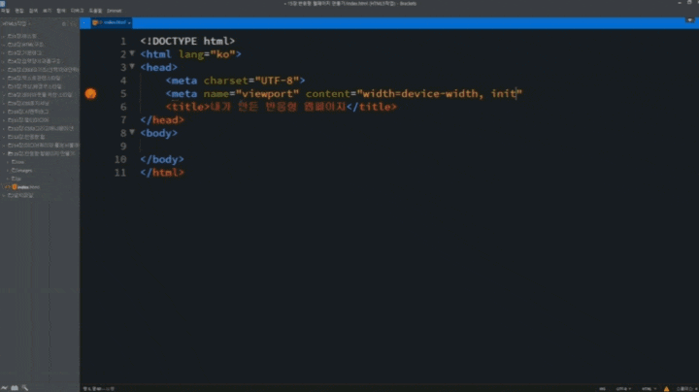The height and width of the screenshot is (392, 699).
Task: Collapse the head tag fold arrow on line 3
Action: [132, 66]
